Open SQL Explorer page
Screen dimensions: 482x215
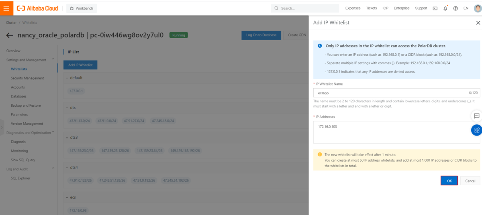click(20, 178)
